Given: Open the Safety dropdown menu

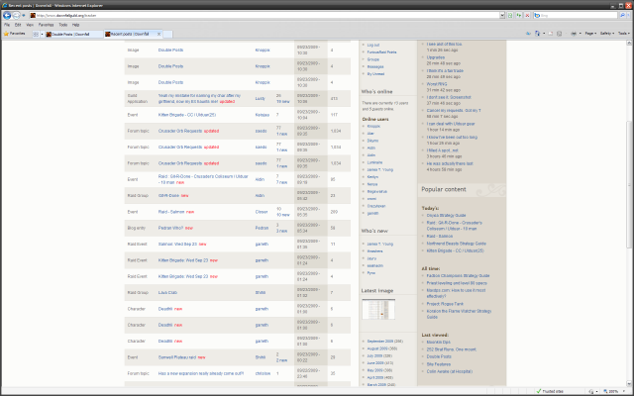Looking at the screenshot, I should 607,34.
